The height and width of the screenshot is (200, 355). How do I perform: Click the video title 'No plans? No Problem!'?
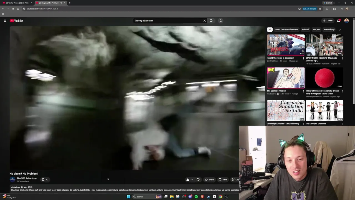tap(24, 174)
